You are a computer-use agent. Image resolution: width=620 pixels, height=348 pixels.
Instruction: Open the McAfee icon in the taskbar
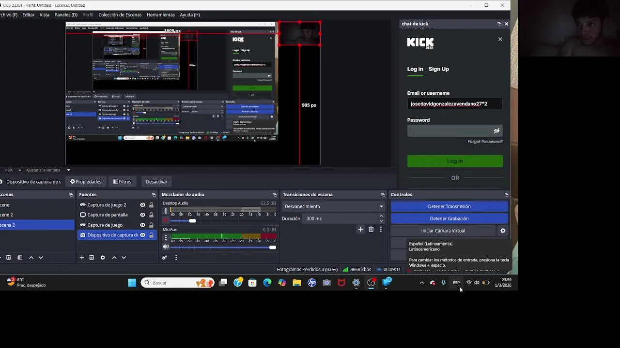[341, 283]
